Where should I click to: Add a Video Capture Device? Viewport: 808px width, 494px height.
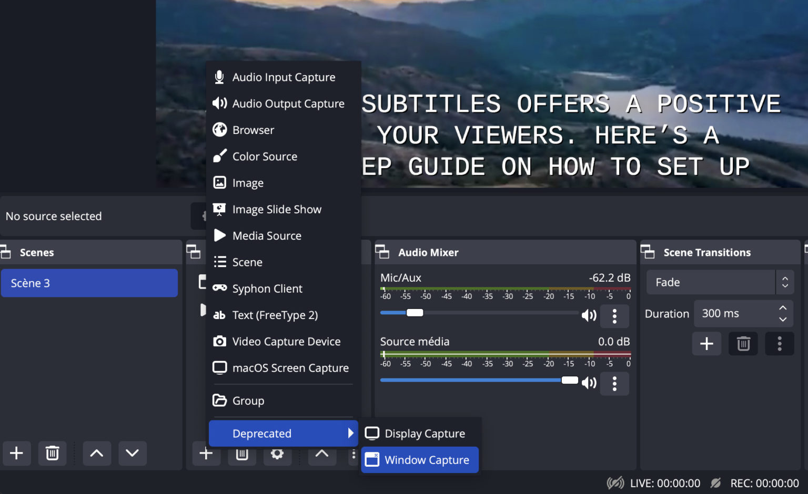tap(286, 341)
